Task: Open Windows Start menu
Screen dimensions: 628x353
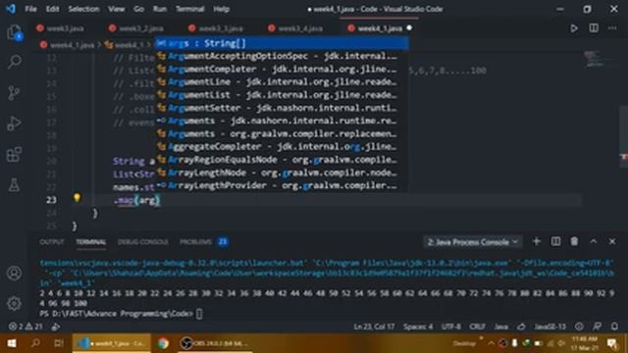Action: tap(11, 343)
